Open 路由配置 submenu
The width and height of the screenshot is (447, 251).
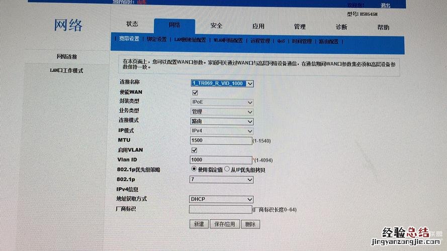click(x=328, y=42)
